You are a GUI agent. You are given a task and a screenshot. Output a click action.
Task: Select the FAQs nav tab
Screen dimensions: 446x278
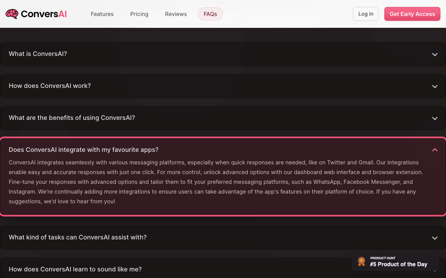click(x=210, y=14)
